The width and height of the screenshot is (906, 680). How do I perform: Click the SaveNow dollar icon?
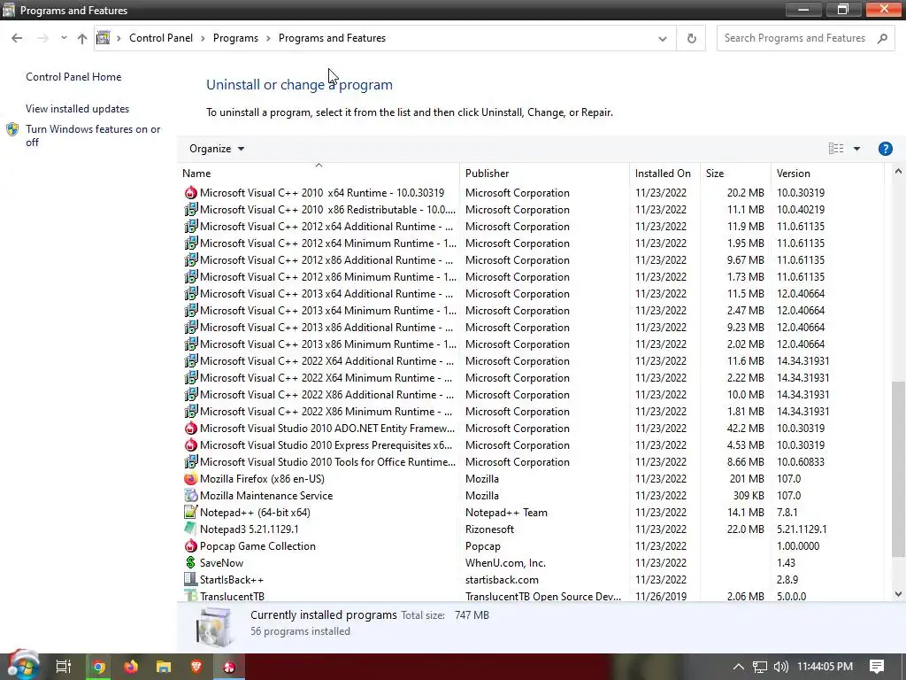click(x=190, y=562)
